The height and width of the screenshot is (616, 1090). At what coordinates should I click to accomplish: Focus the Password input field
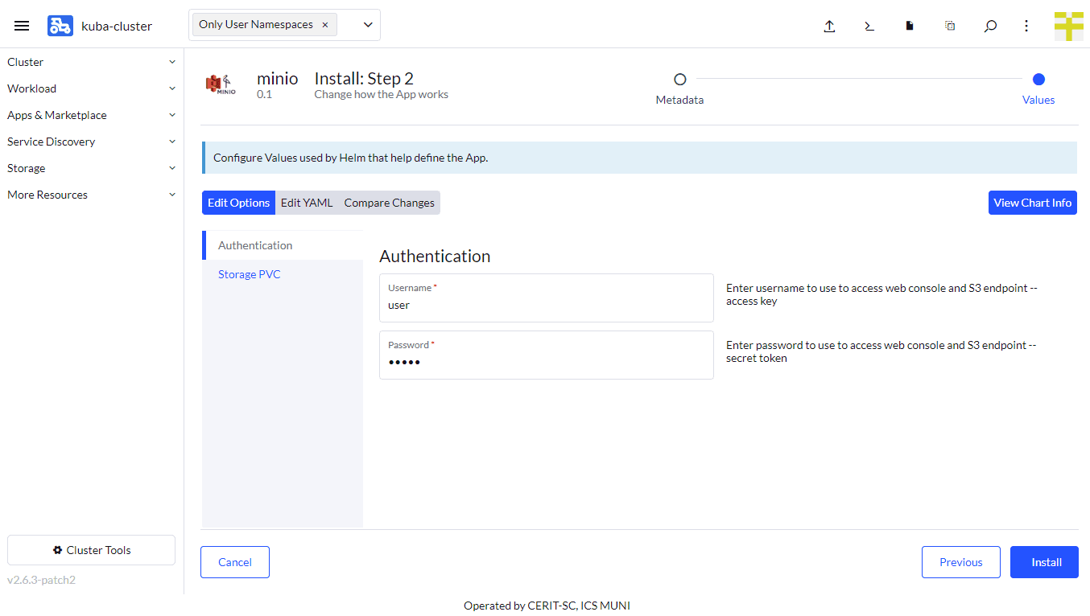(x=546, y=363)
